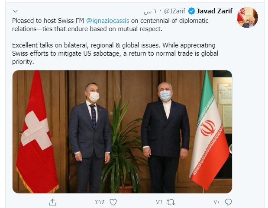The width and height of the screenshot is (268, 208).
Task: Open the tweet options chevron menu
Action: [x=16, y=11]
